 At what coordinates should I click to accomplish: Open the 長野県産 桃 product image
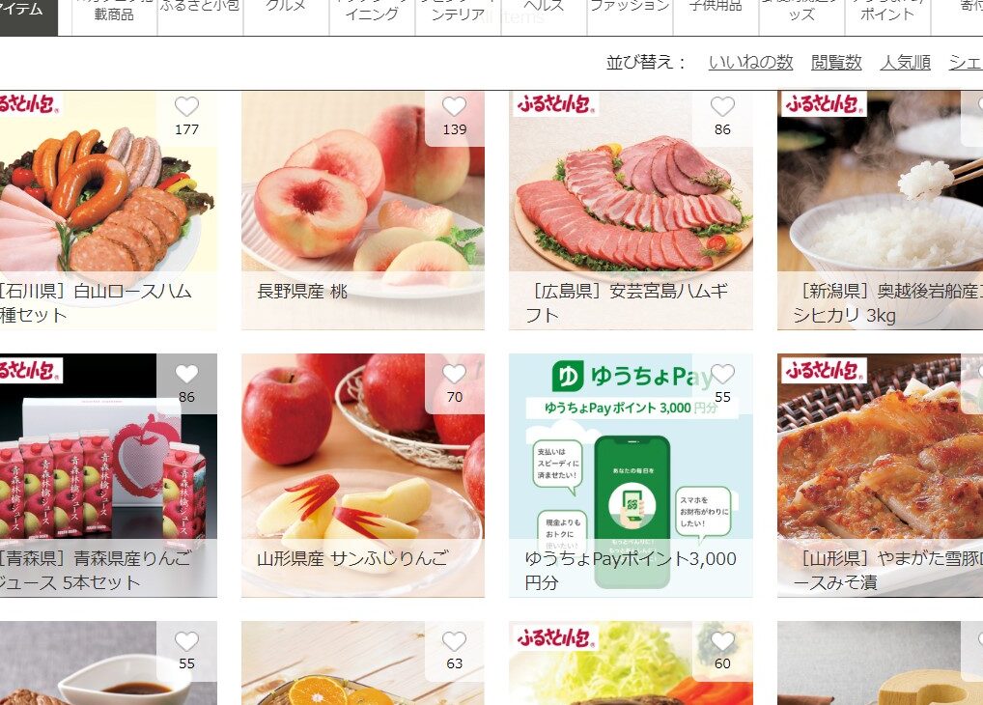(363, 211)
